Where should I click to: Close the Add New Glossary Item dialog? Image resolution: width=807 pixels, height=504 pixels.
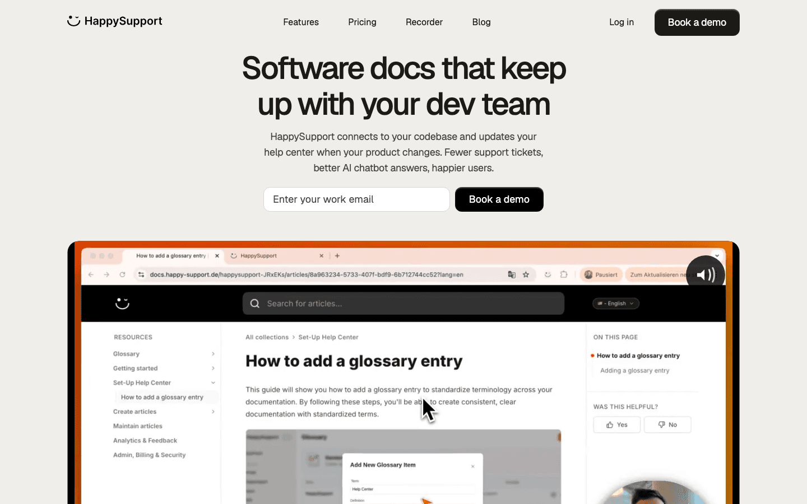[473, 466]
